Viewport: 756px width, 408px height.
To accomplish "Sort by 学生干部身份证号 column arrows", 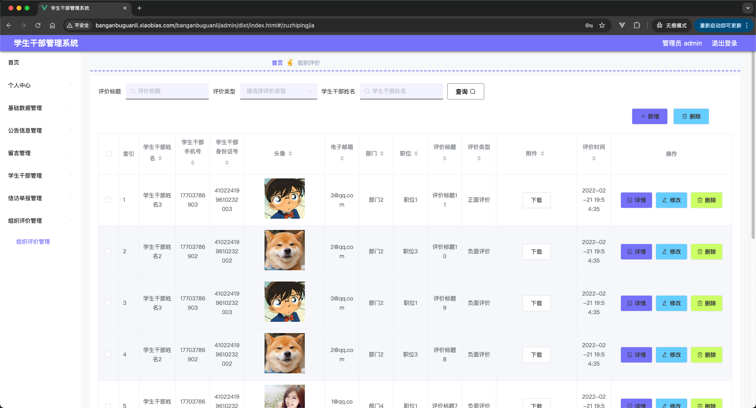I will click(x=227, y=163).
